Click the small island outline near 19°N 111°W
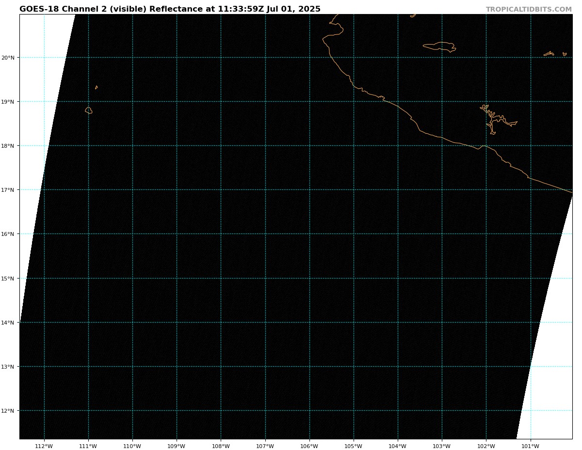Screen dimensions: 582x450 [89, 110]
